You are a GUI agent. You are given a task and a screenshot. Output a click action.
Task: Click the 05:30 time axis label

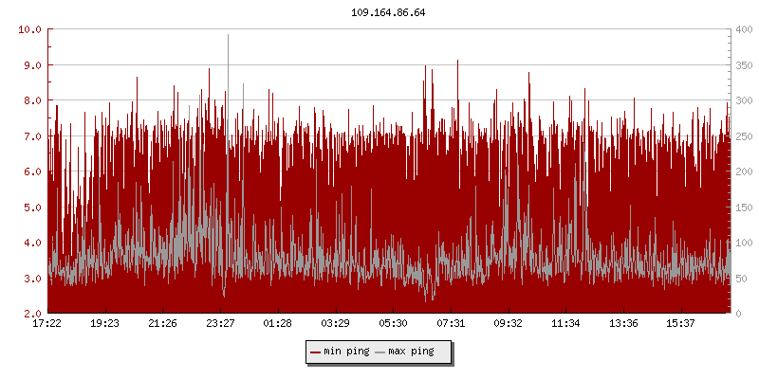tap(393, 323)
